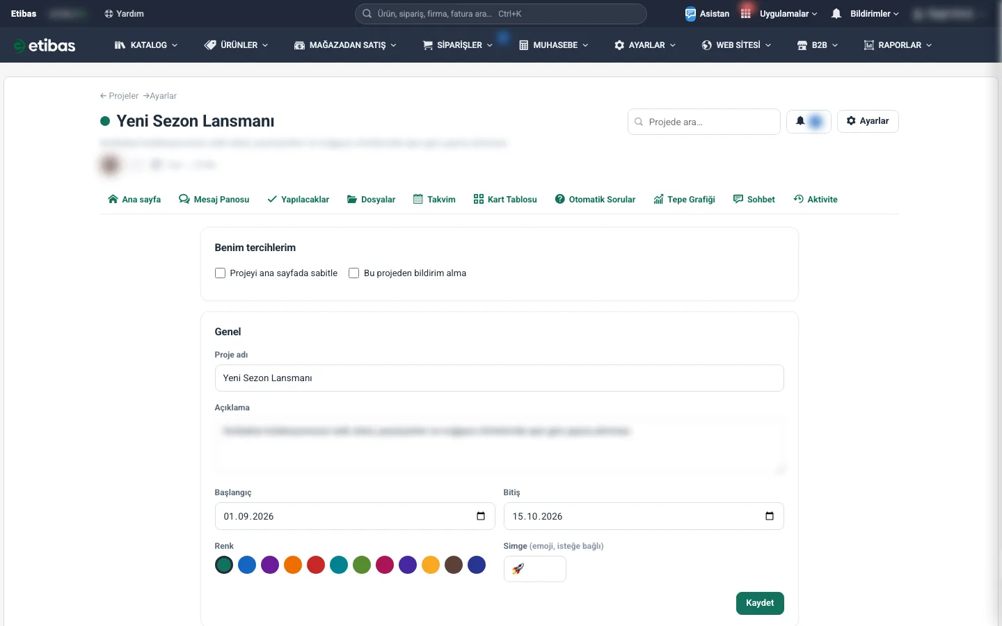1002x626 pixels.
Task: Open the Otomatik Sorular tab
Action: (595, 200)
